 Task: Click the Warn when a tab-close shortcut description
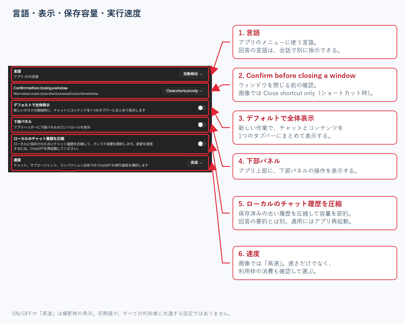coord(56,94)
